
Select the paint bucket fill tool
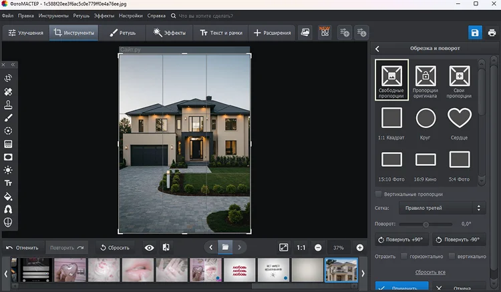(x=8, y=197)
